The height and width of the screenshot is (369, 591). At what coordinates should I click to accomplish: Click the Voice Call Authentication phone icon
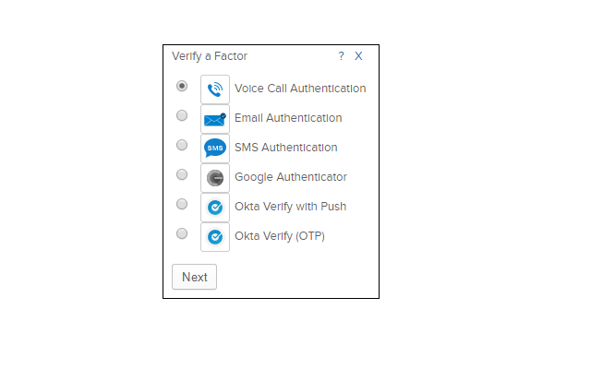(x=215, y=89)
